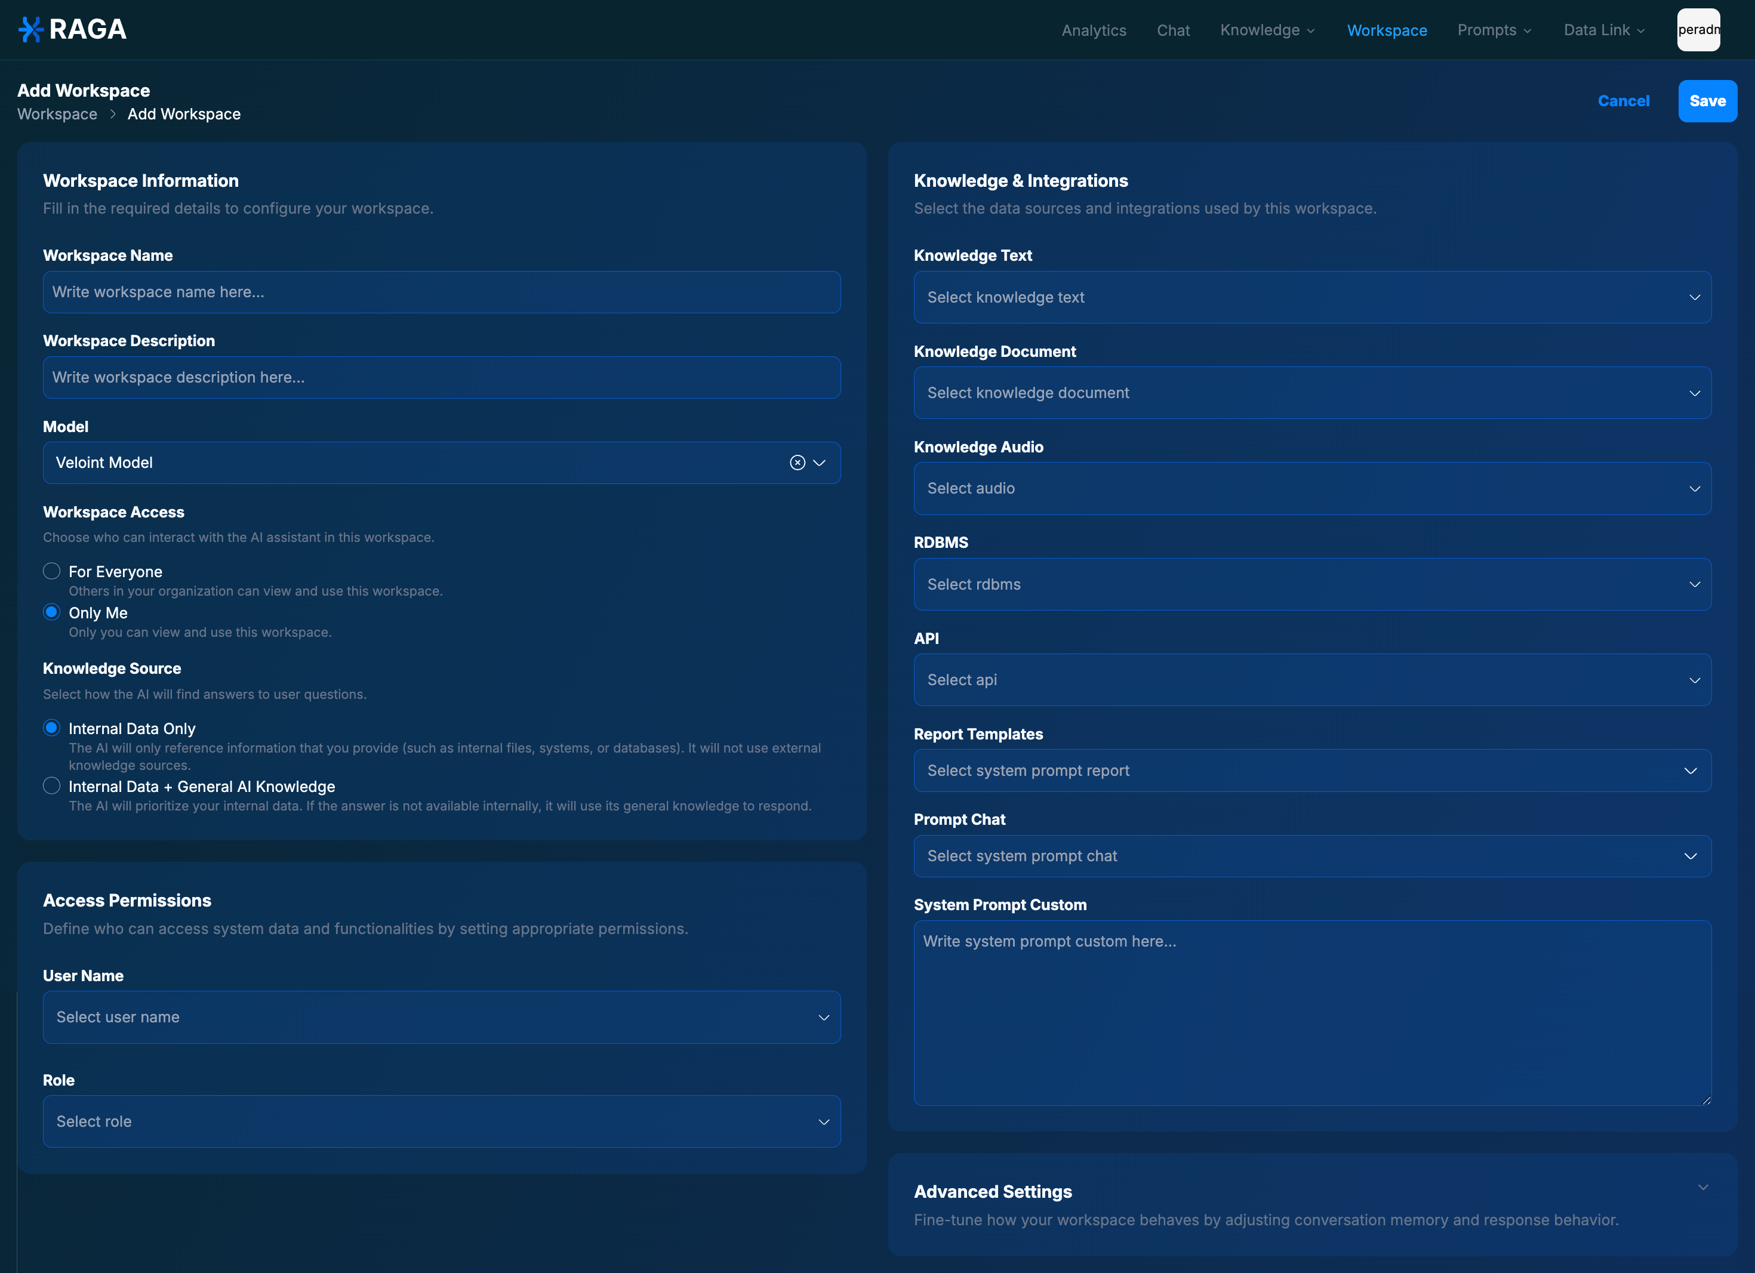The image size is (1755, 1273).
Task: Click the Workspace Name input field
Action: click(441, 292)
